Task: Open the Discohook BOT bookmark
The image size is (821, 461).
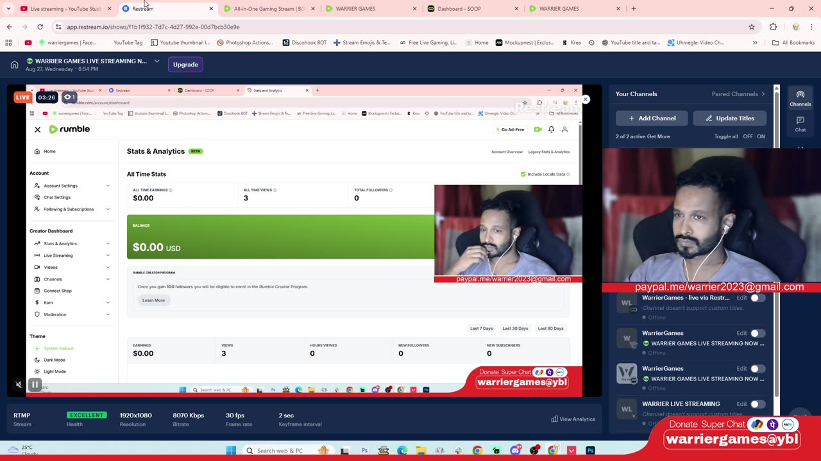Action: tap(305, 42)
